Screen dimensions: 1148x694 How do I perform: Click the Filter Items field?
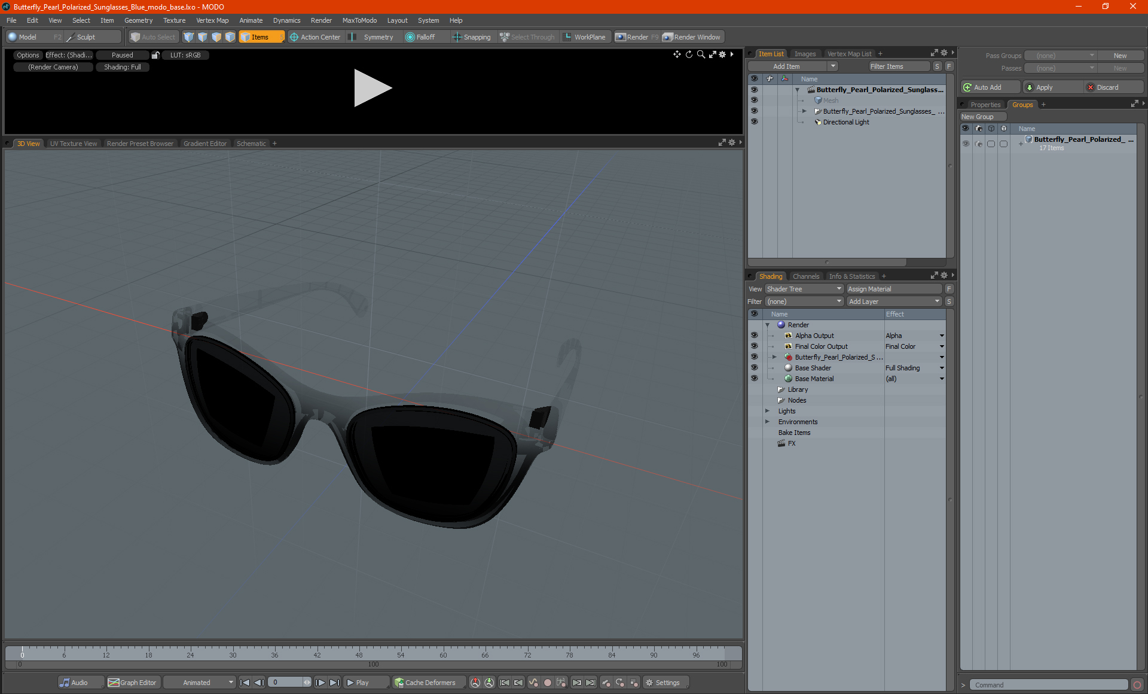click(899, 66)
